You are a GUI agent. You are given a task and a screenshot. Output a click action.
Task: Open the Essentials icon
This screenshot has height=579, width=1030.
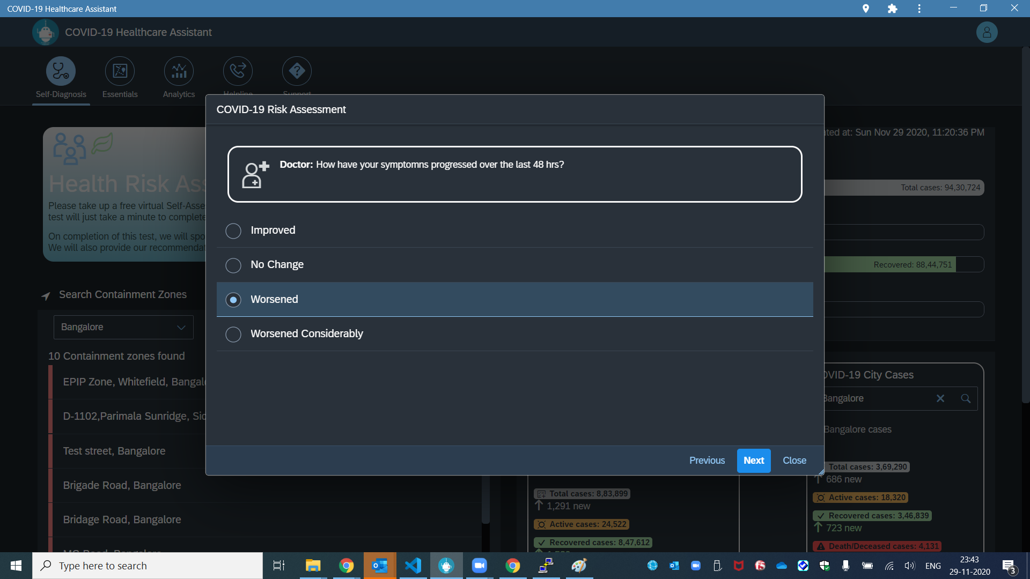pos(120,71)
